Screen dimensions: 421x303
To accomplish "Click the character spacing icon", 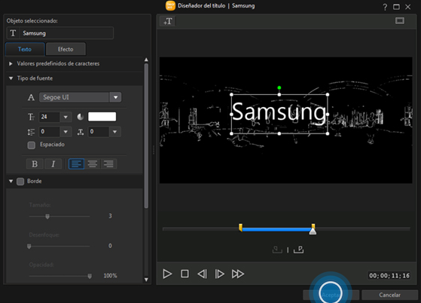I will (x=81, y=132).
